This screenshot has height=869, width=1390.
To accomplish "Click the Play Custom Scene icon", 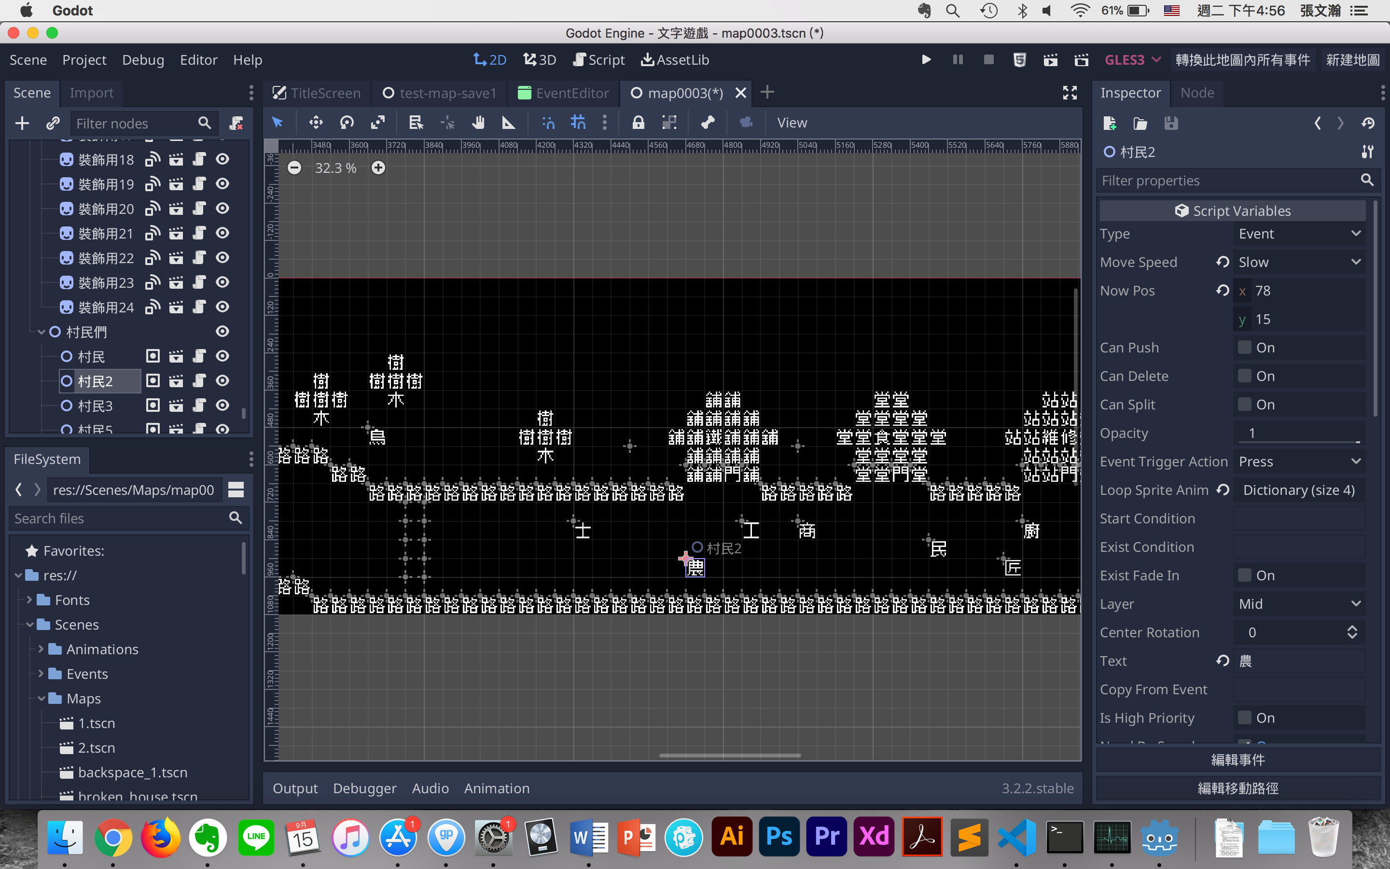I will point(1082,60).
